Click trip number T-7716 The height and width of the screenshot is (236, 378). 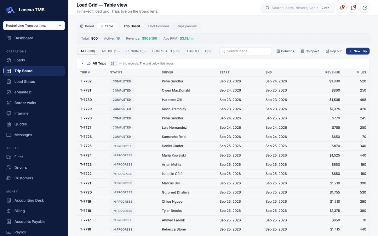tap(86, 229)
